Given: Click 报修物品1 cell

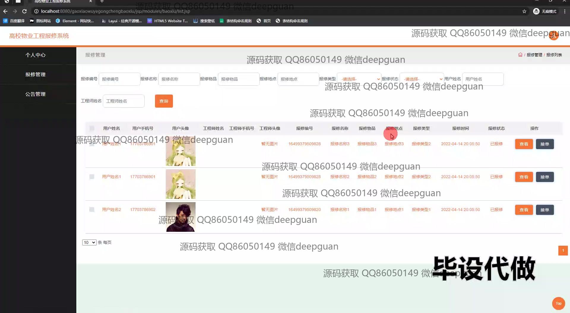Looking at the screenshot, I should [367, 210].
